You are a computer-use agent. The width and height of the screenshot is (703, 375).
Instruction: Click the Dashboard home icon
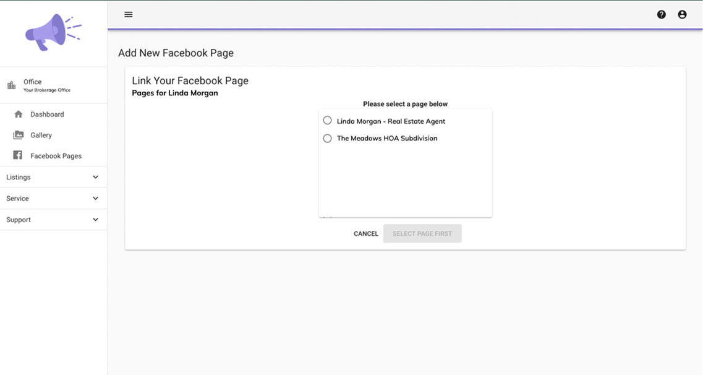click(x=19, y=114)
